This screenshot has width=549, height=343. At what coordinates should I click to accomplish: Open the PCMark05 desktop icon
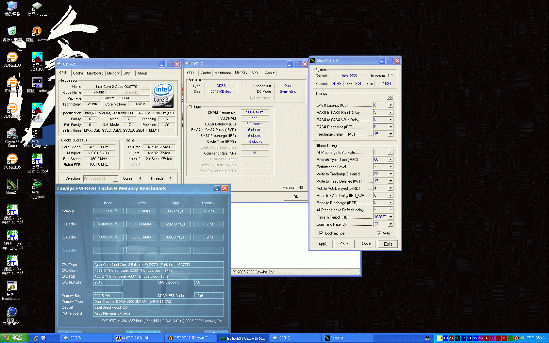12,159
